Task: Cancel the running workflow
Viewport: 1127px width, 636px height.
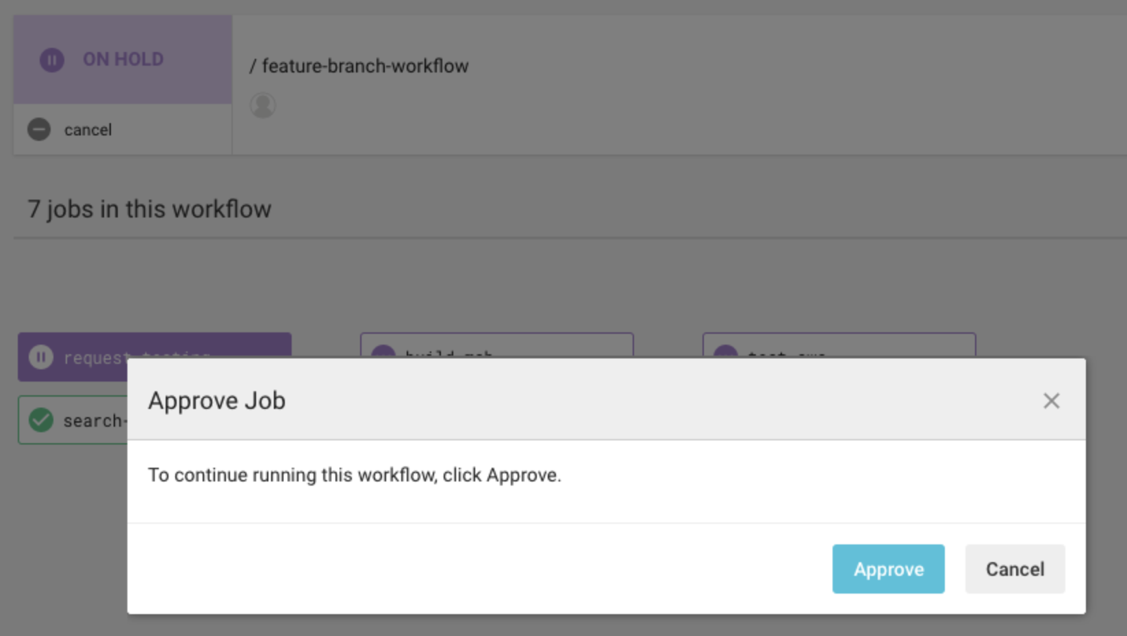Action: (x=88, y=129)
